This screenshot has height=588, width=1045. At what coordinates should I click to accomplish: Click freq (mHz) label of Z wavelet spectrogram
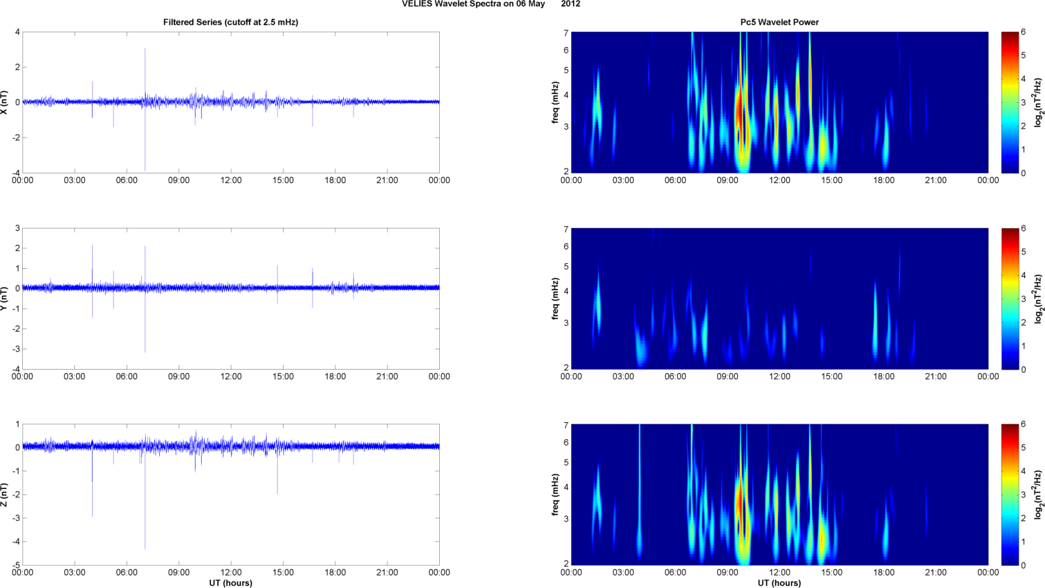(555, 495)
